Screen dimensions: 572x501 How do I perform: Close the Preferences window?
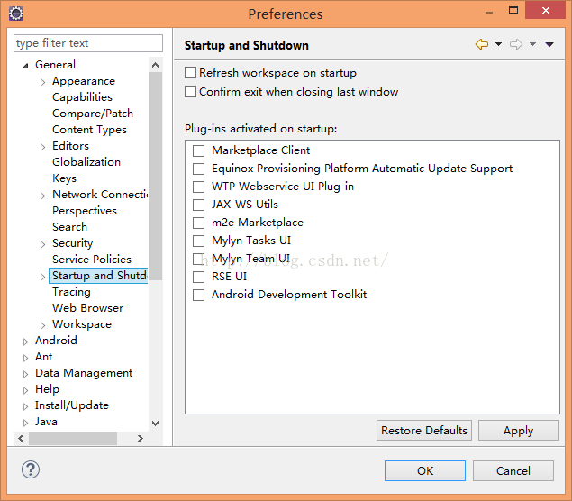(545, 10)
